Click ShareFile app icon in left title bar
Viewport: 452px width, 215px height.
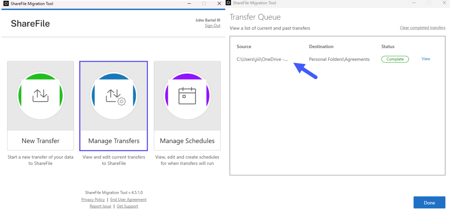pos(6,4)
